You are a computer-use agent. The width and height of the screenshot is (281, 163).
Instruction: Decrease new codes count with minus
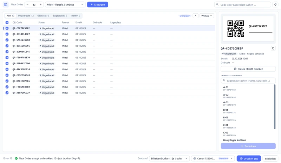pos(27,5)
